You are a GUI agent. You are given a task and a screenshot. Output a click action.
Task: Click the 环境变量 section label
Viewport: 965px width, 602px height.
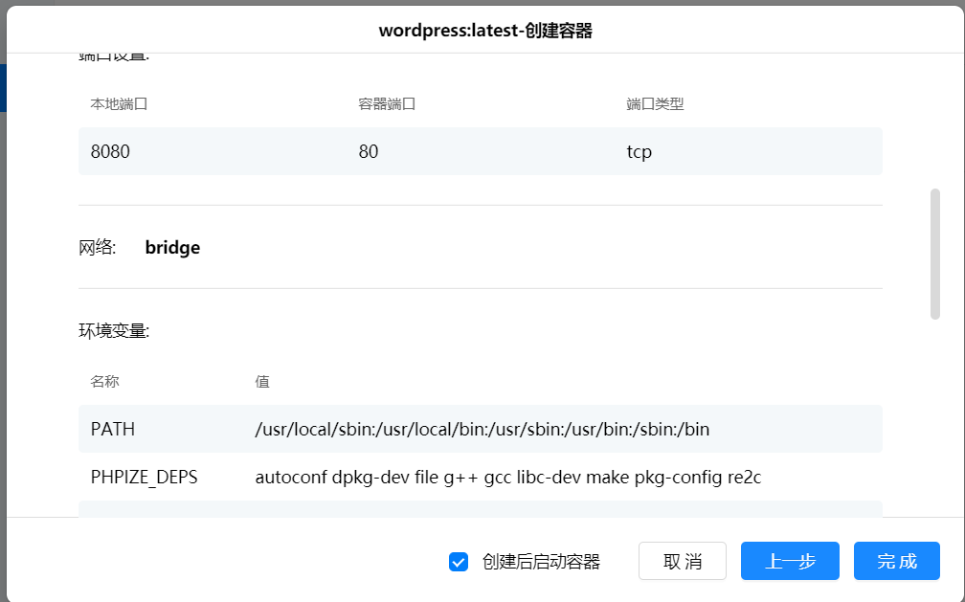pos(114,331)
